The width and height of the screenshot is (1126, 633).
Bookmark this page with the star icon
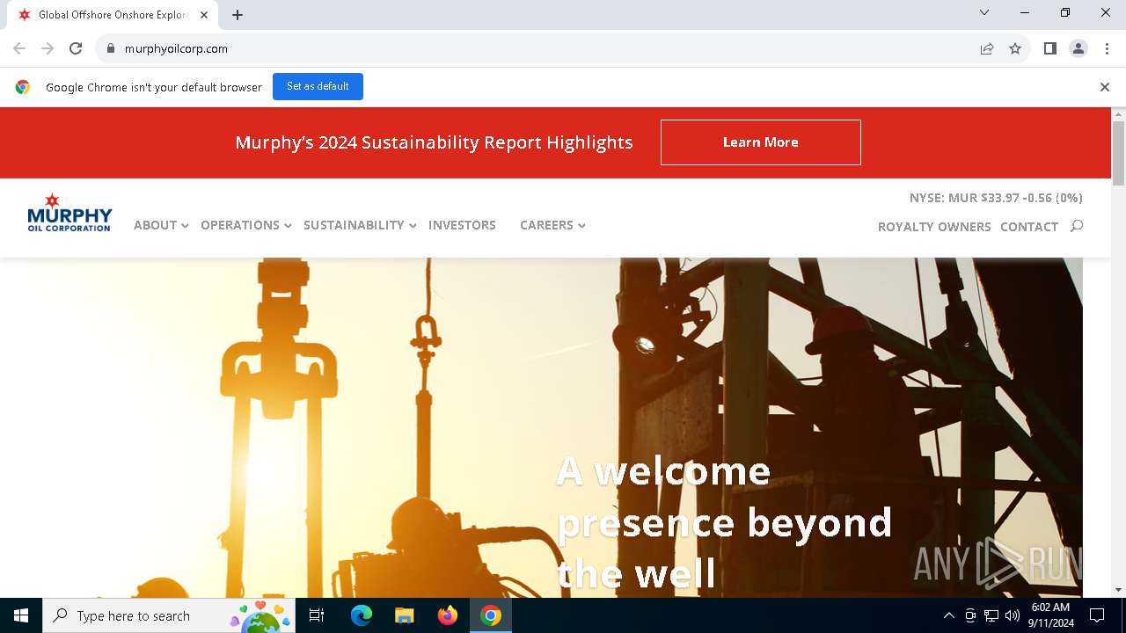click(x=1015, y=48)
